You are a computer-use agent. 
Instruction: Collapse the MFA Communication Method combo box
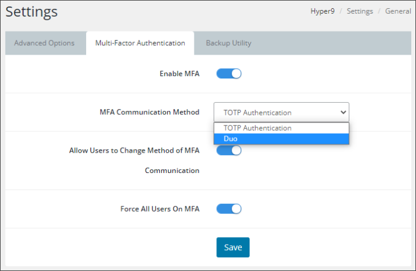(281, 112)
